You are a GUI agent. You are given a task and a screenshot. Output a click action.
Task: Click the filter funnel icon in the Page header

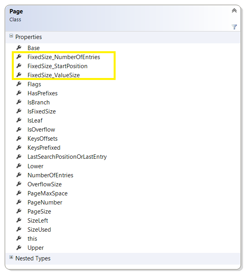point(234,27)
